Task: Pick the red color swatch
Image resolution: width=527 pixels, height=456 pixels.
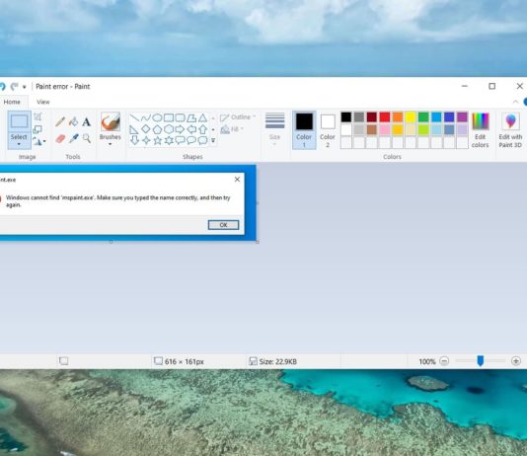Action: 385,116
